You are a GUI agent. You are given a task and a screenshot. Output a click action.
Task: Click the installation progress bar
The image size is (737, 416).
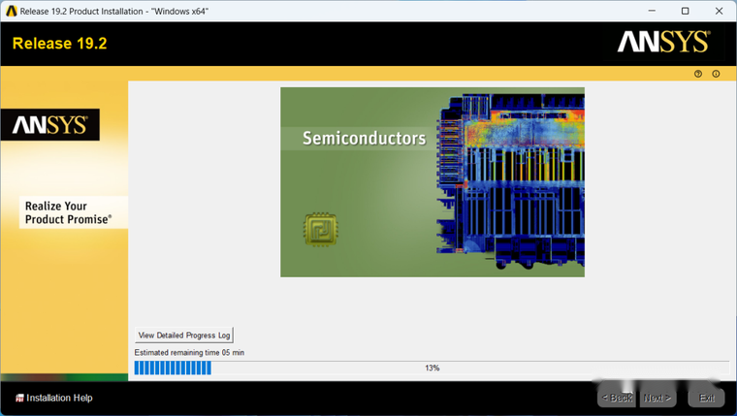click(x=432, y=368)
